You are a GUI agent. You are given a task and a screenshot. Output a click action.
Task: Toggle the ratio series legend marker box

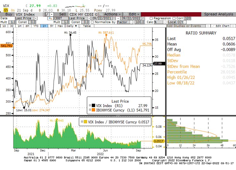(82, 122)
